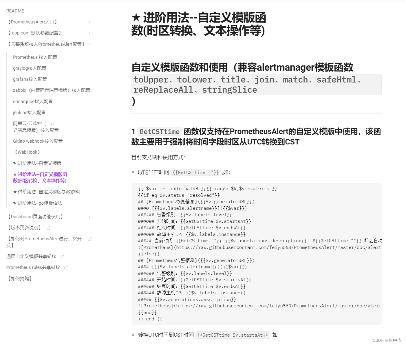Open 【Dashboard页面功能使用】 sidebar item
This screenshot has width=406, height=345.
tap(35, 217)
